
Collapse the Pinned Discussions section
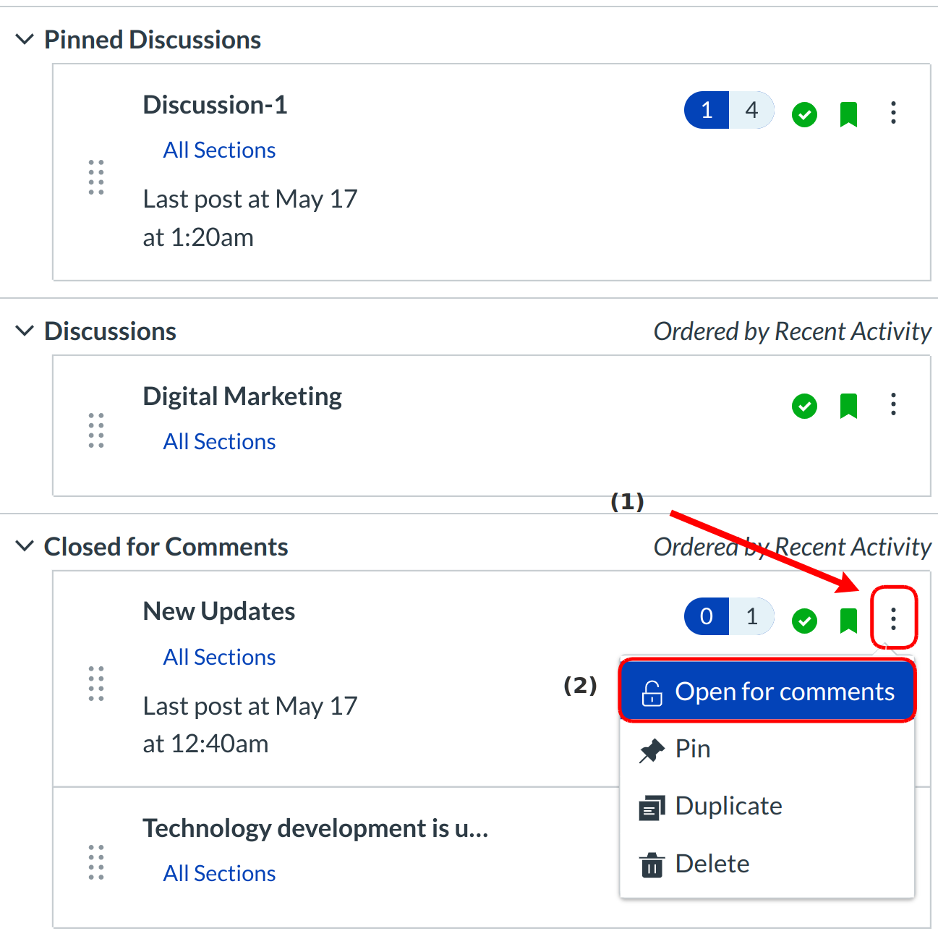[x=25, y=40]
